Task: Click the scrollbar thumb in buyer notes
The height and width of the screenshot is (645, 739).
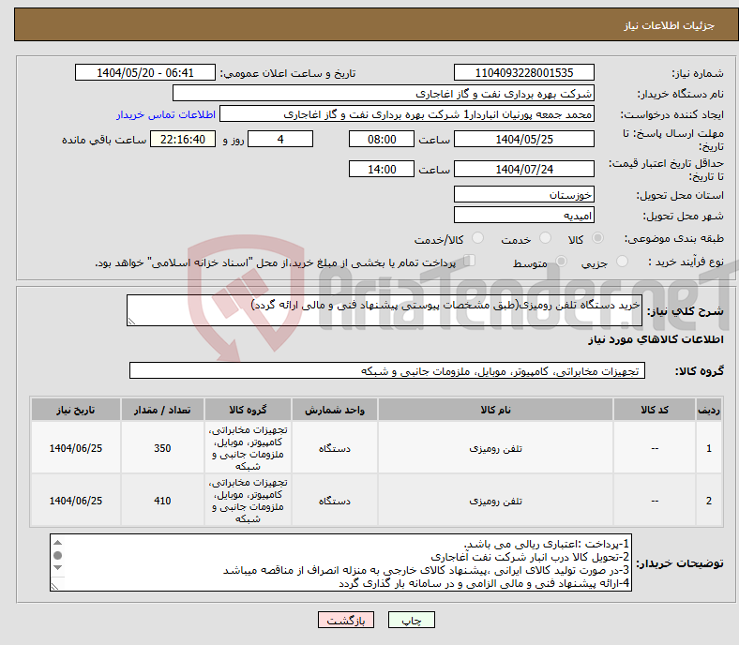Action: click(57, 556)
